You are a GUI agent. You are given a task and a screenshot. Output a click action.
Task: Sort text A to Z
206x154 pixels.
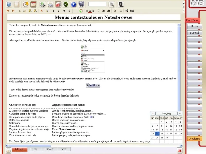[127, 11]
